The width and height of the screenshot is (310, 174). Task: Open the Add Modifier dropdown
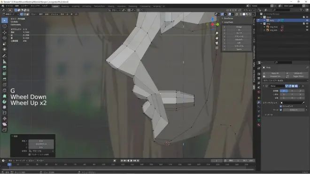(286, 81)
